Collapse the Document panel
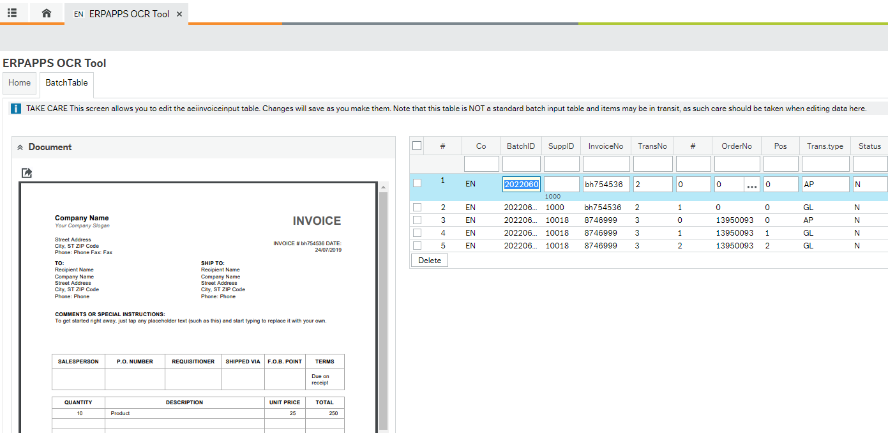The height and width of the screenshot is (433, 888). (x=20, y=147)
